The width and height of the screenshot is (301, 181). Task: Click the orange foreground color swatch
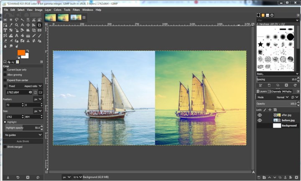coord(21,52)
